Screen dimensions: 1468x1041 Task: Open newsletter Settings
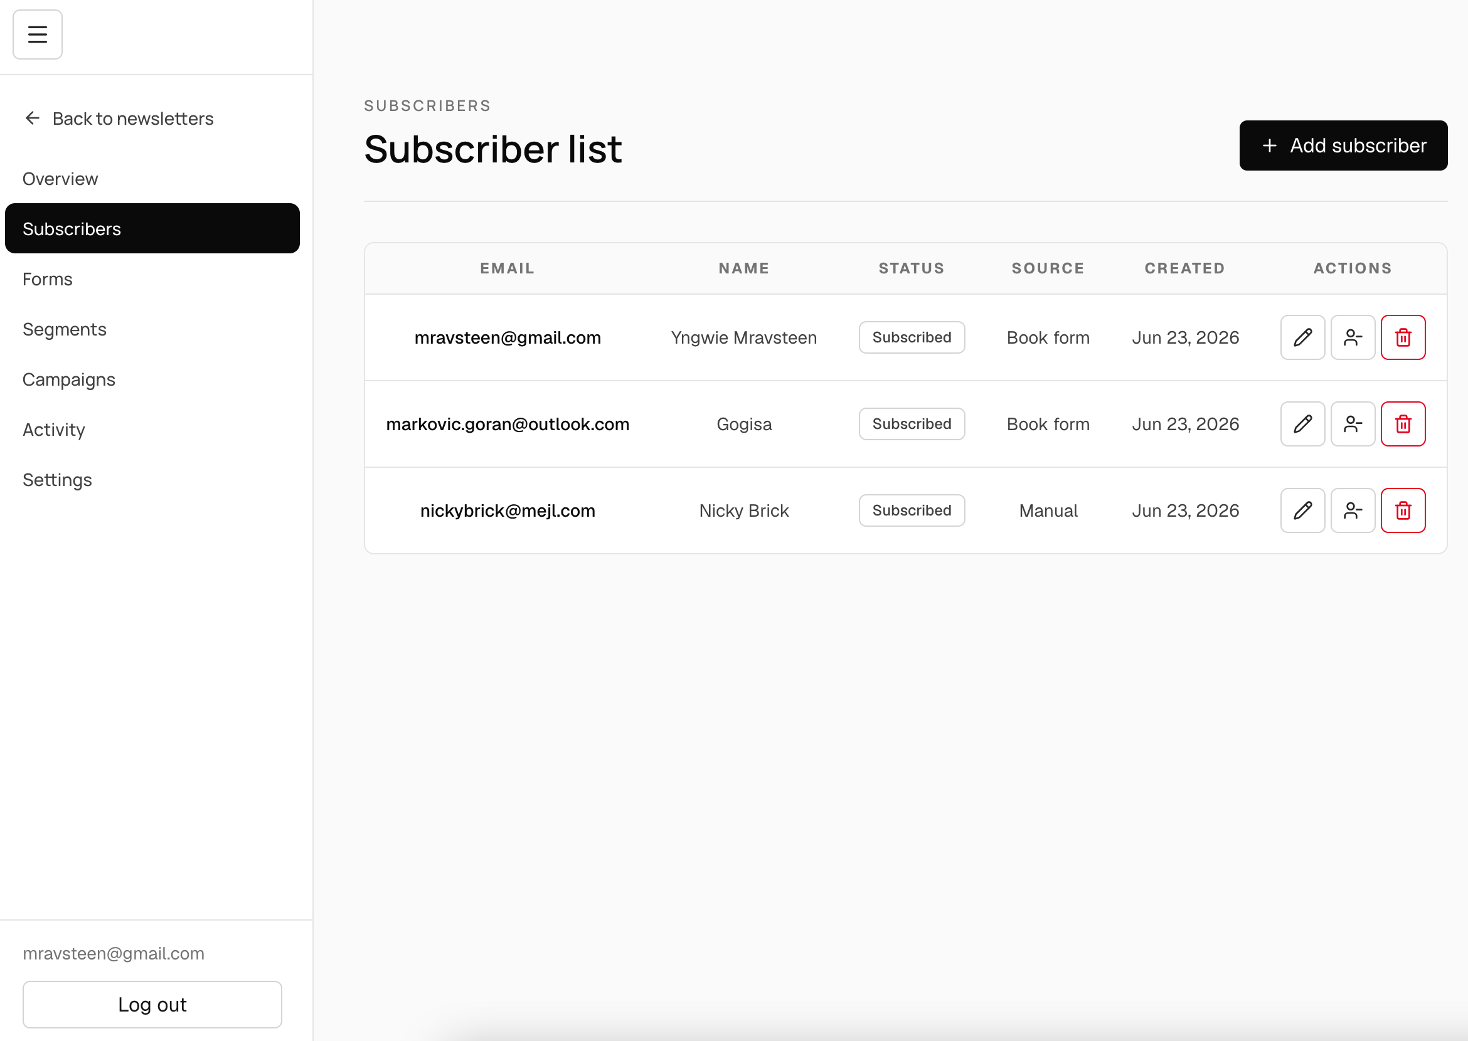coord(152,480)
